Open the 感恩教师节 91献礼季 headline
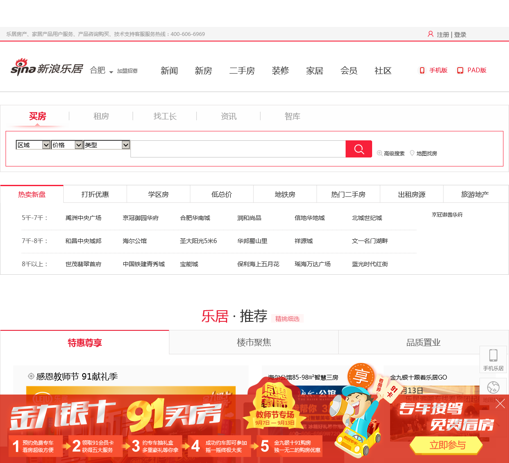 (77, 376)
